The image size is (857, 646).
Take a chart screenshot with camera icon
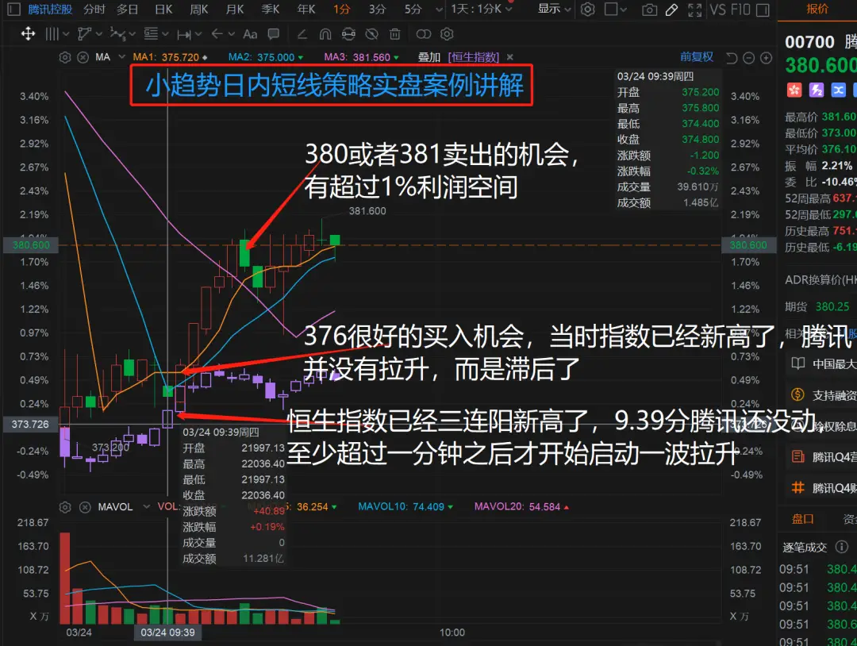649,10
